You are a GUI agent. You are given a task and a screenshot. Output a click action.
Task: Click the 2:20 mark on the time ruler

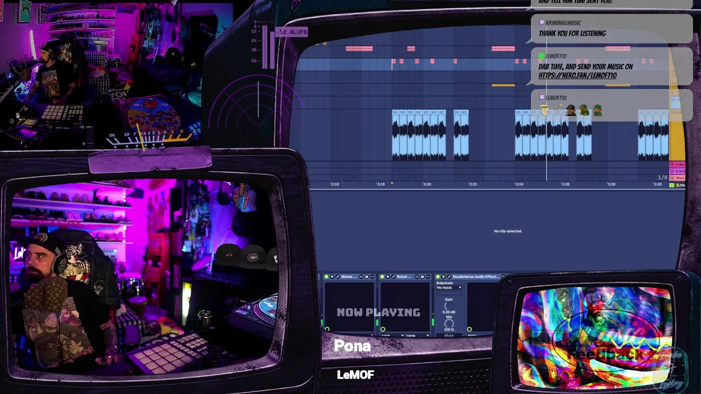427,184
